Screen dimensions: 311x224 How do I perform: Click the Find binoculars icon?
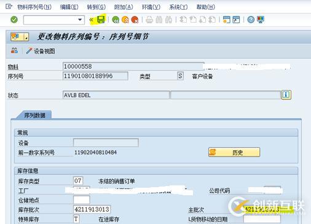pyautogui.click(x=159, y=20)
